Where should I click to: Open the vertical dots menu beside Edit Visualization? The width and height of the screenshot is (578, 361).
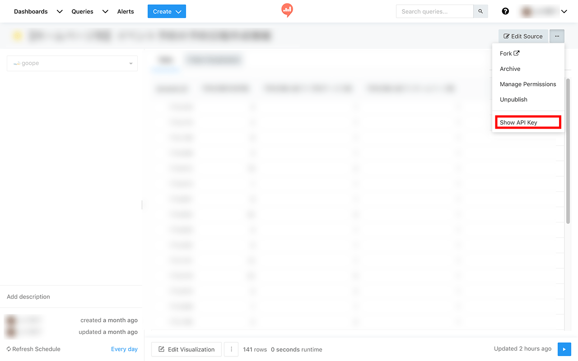point(231,349)
